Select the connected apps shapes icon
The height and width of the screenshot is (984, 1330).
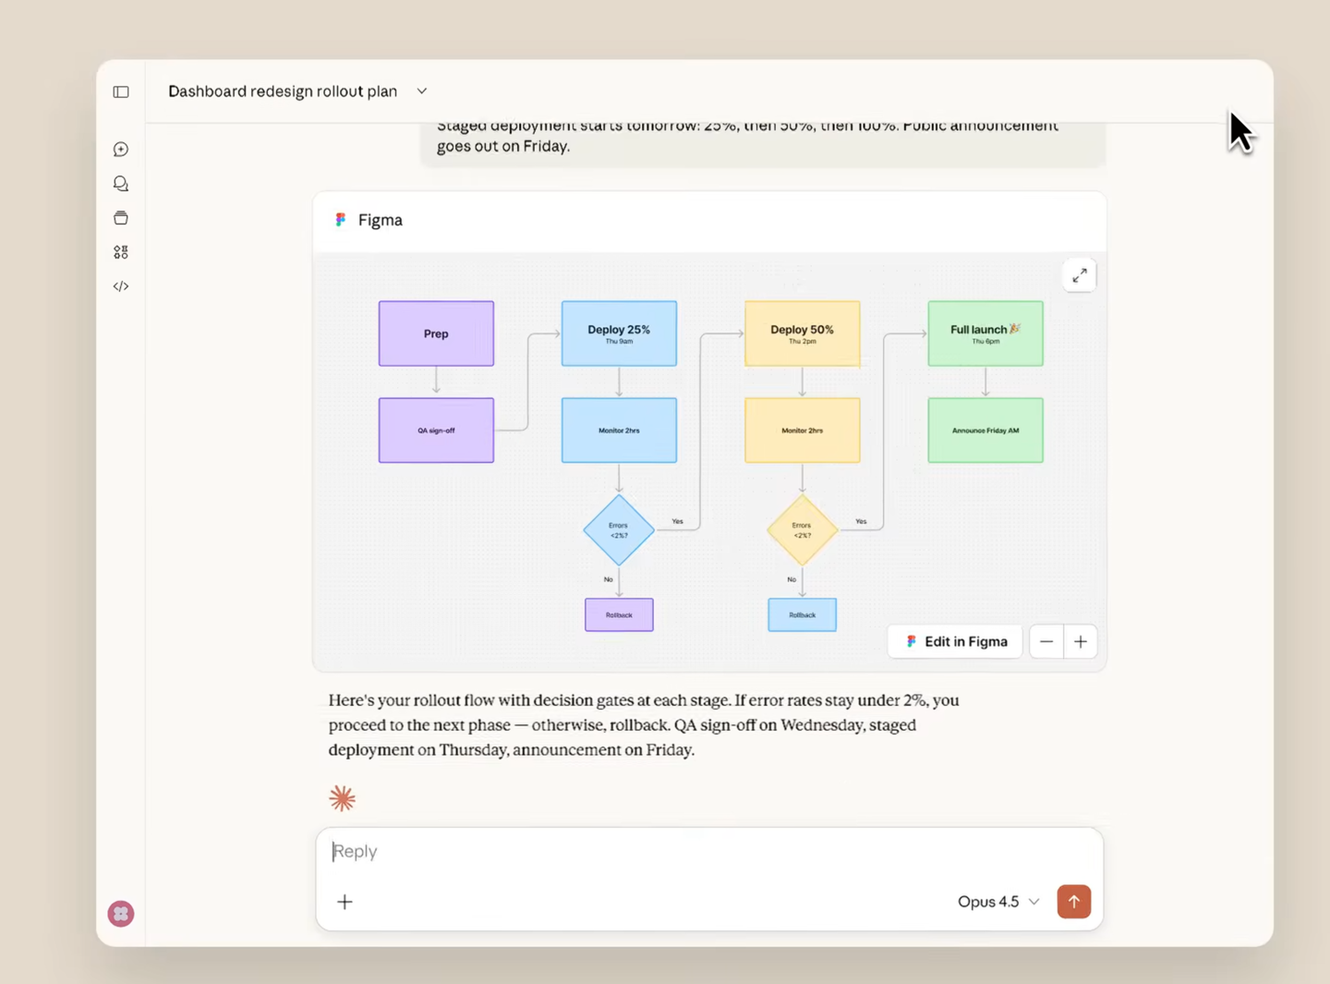pyautogui.click(x=120, y=251)
